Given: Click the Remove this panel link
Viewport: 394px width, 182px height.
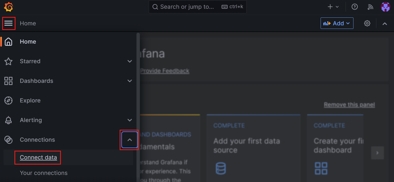Looking at the screenshot, I should click(x=349, y=104).
